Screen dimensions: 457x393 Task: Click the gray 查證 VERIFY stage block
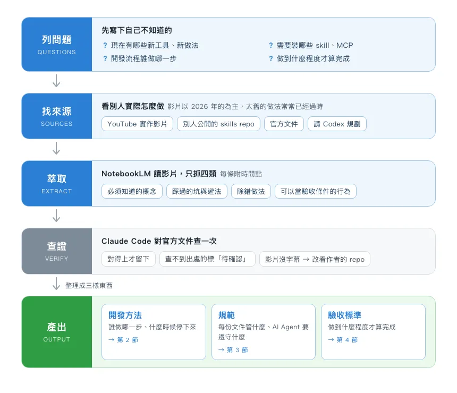point(57,251)
